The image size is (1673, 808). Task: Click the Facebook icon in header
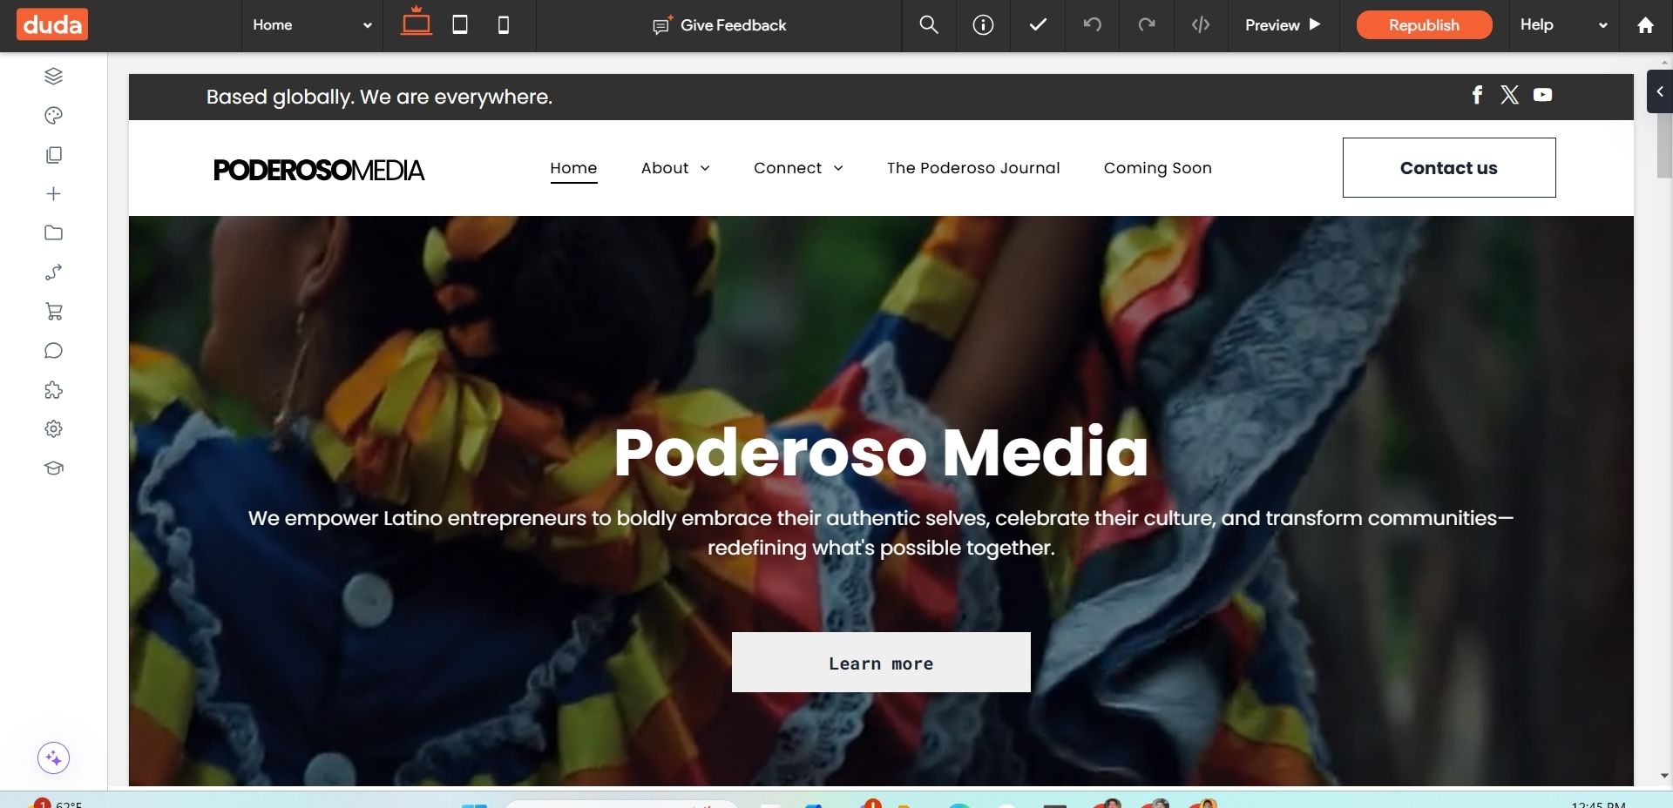coord(1477,95)
